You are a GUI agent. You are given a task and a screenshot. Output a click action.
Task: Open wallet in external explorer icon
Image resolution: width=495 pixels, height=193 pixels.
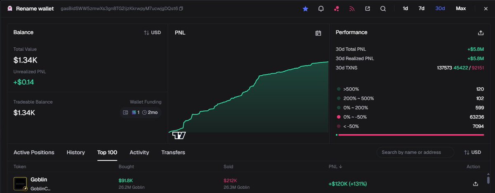point(368,9)
